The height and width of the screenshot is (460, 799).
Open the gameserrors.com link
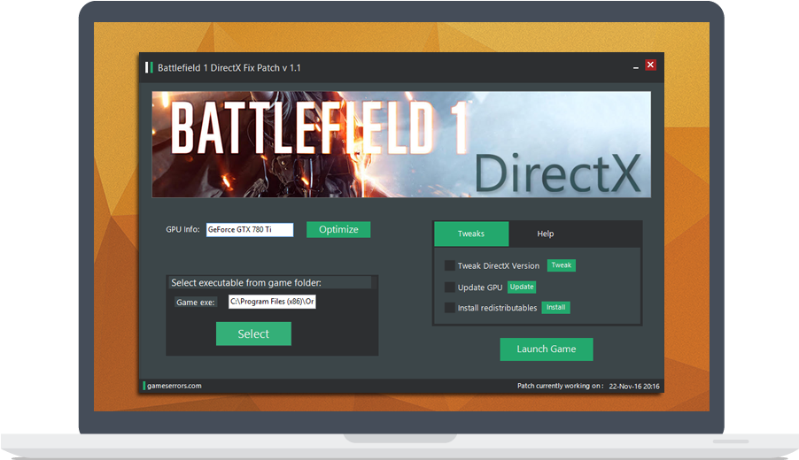175,386
